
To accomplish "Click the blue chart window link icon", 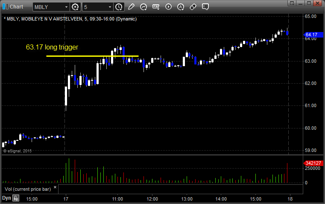I will [5, 7].
